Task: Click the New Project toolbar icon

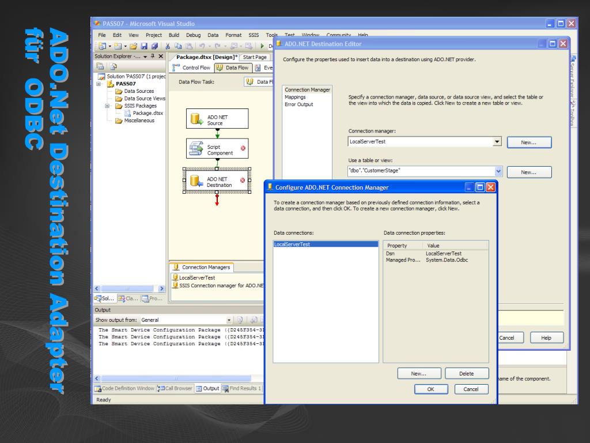Action: pos(101,46)
